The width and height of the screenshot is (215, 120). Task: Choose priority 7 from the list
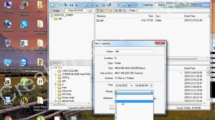134,115
